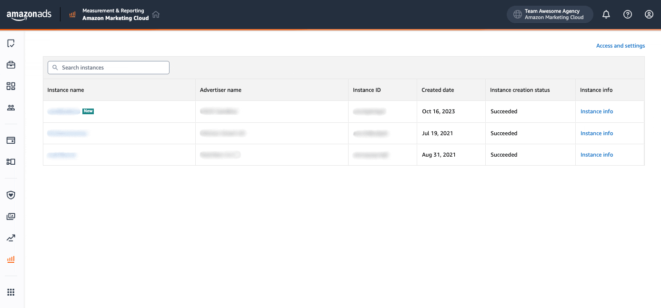Open the trending line chart sidebar icon
The image size is (661, 308).
[11, 238]
